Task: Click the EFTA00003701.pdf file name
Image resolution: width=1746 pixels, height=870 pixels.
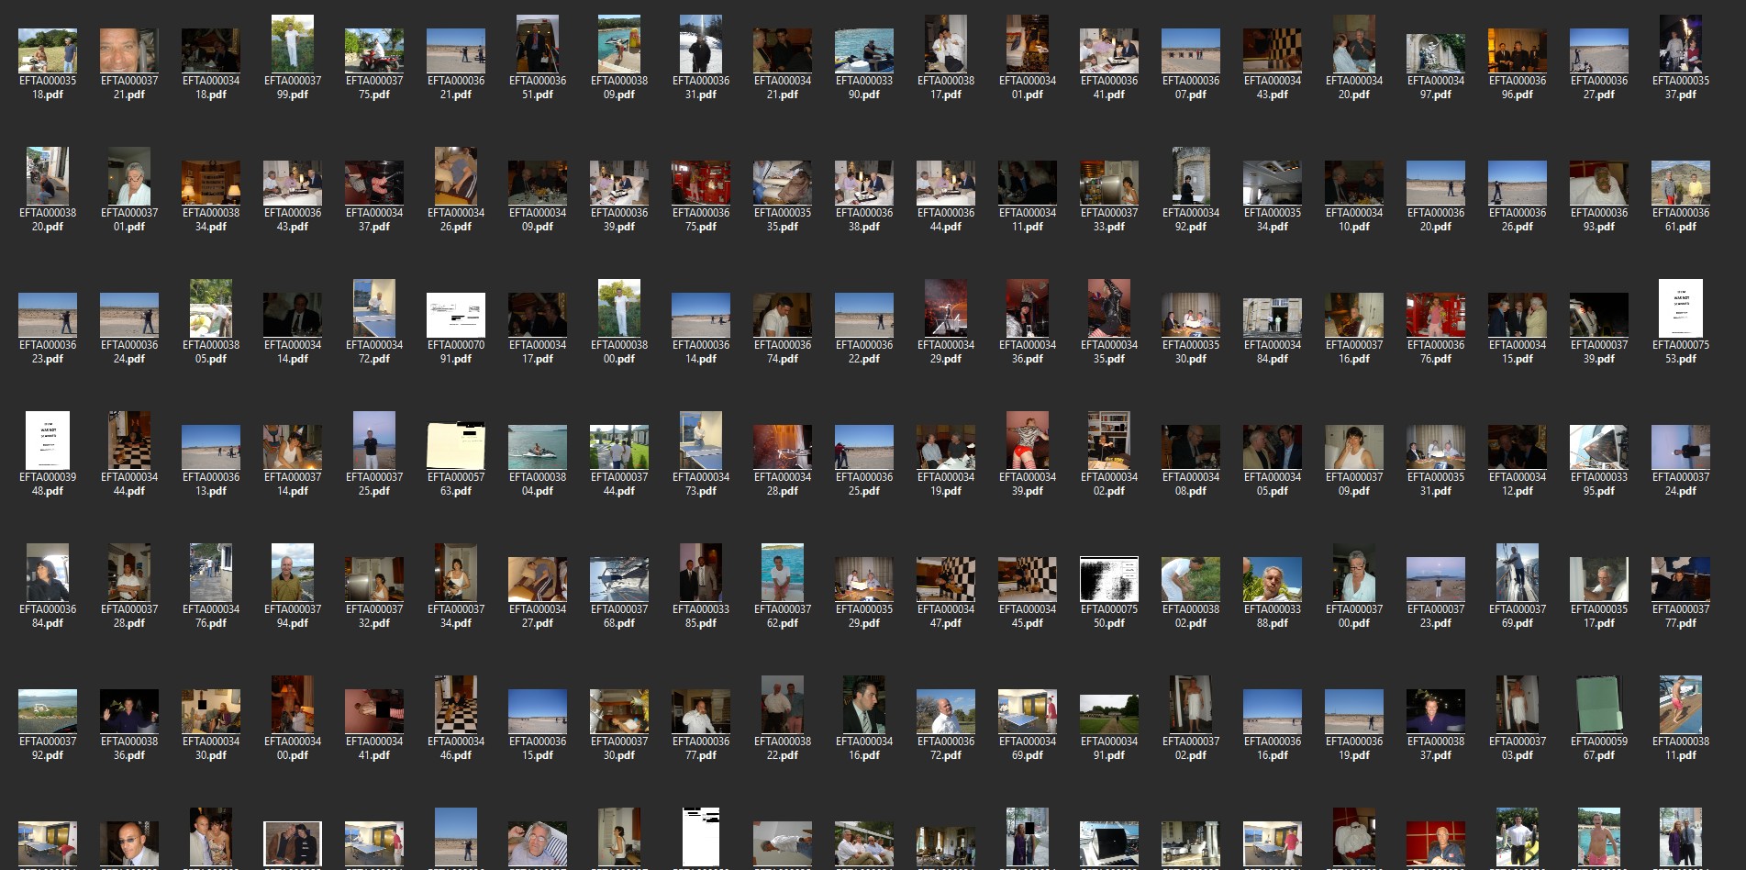Action: (129, 219)
